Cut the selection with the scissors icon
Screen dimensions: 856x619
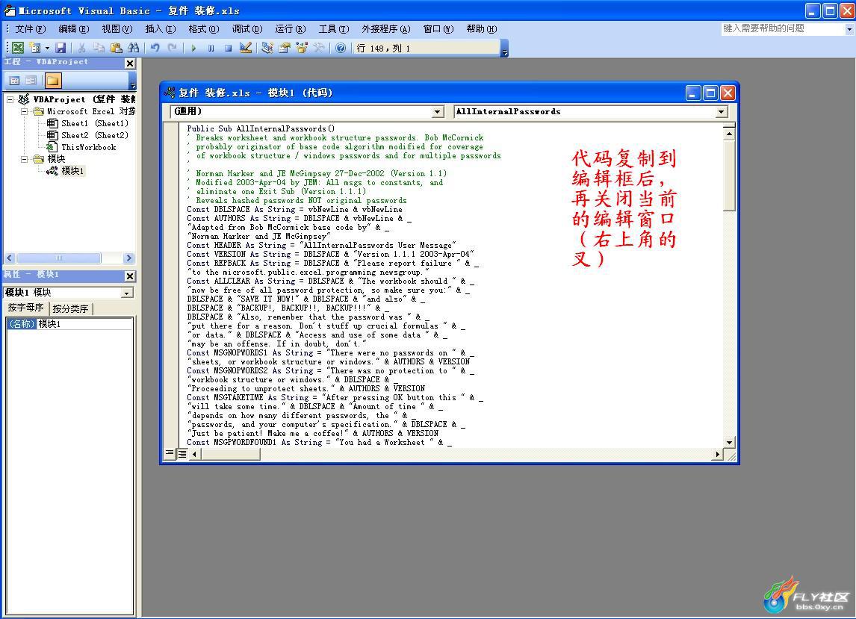(82, 48)
